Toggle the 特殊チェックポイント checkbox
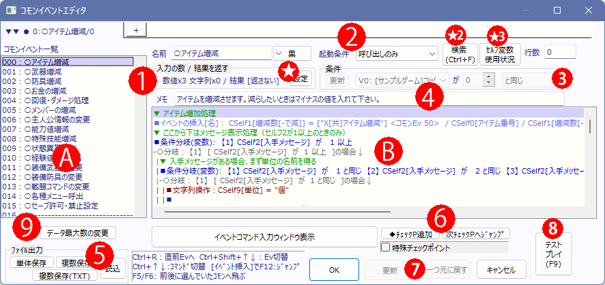This screenshot has height=285, width=605. (385, 247)
